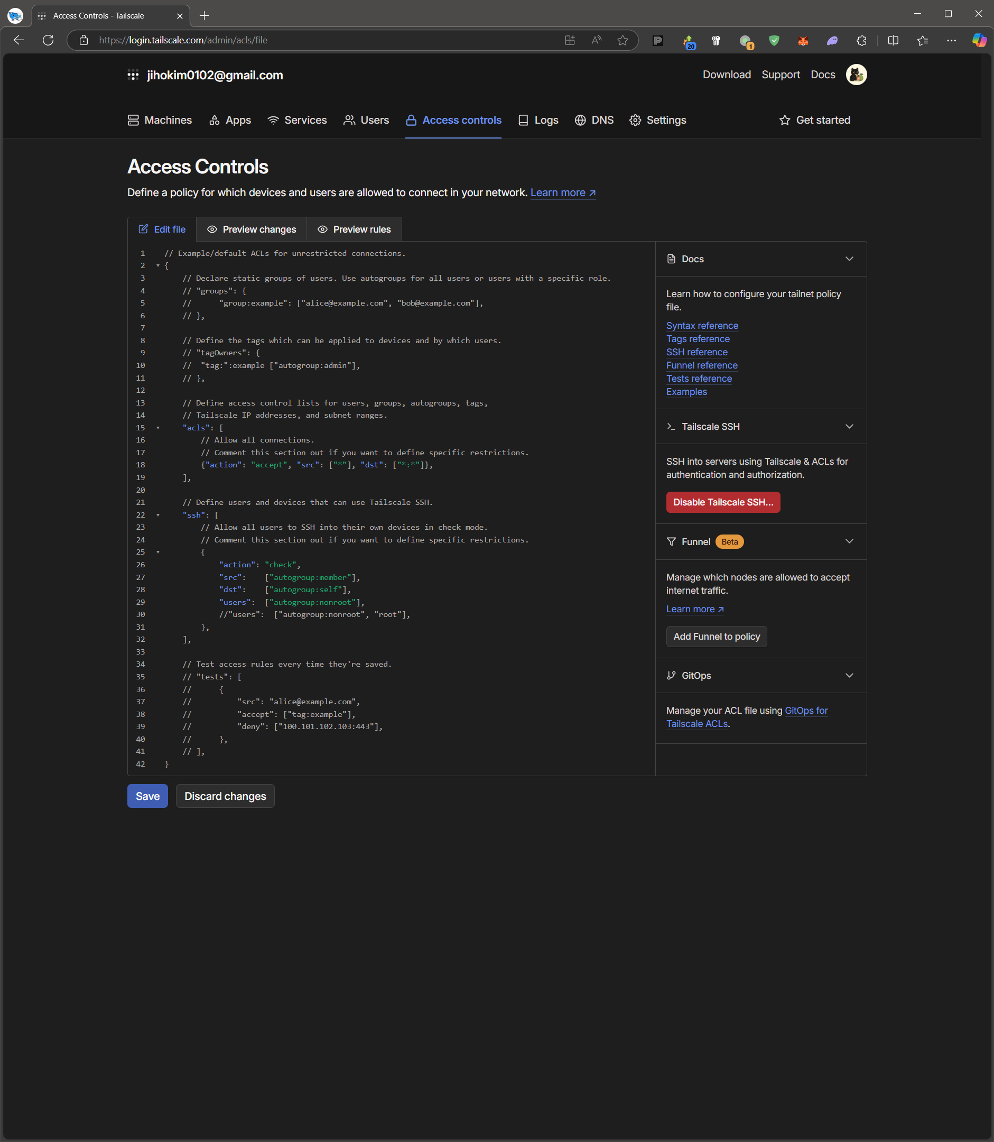
Task: Reload the page with refresh icon
Action: tap(48, 40)
